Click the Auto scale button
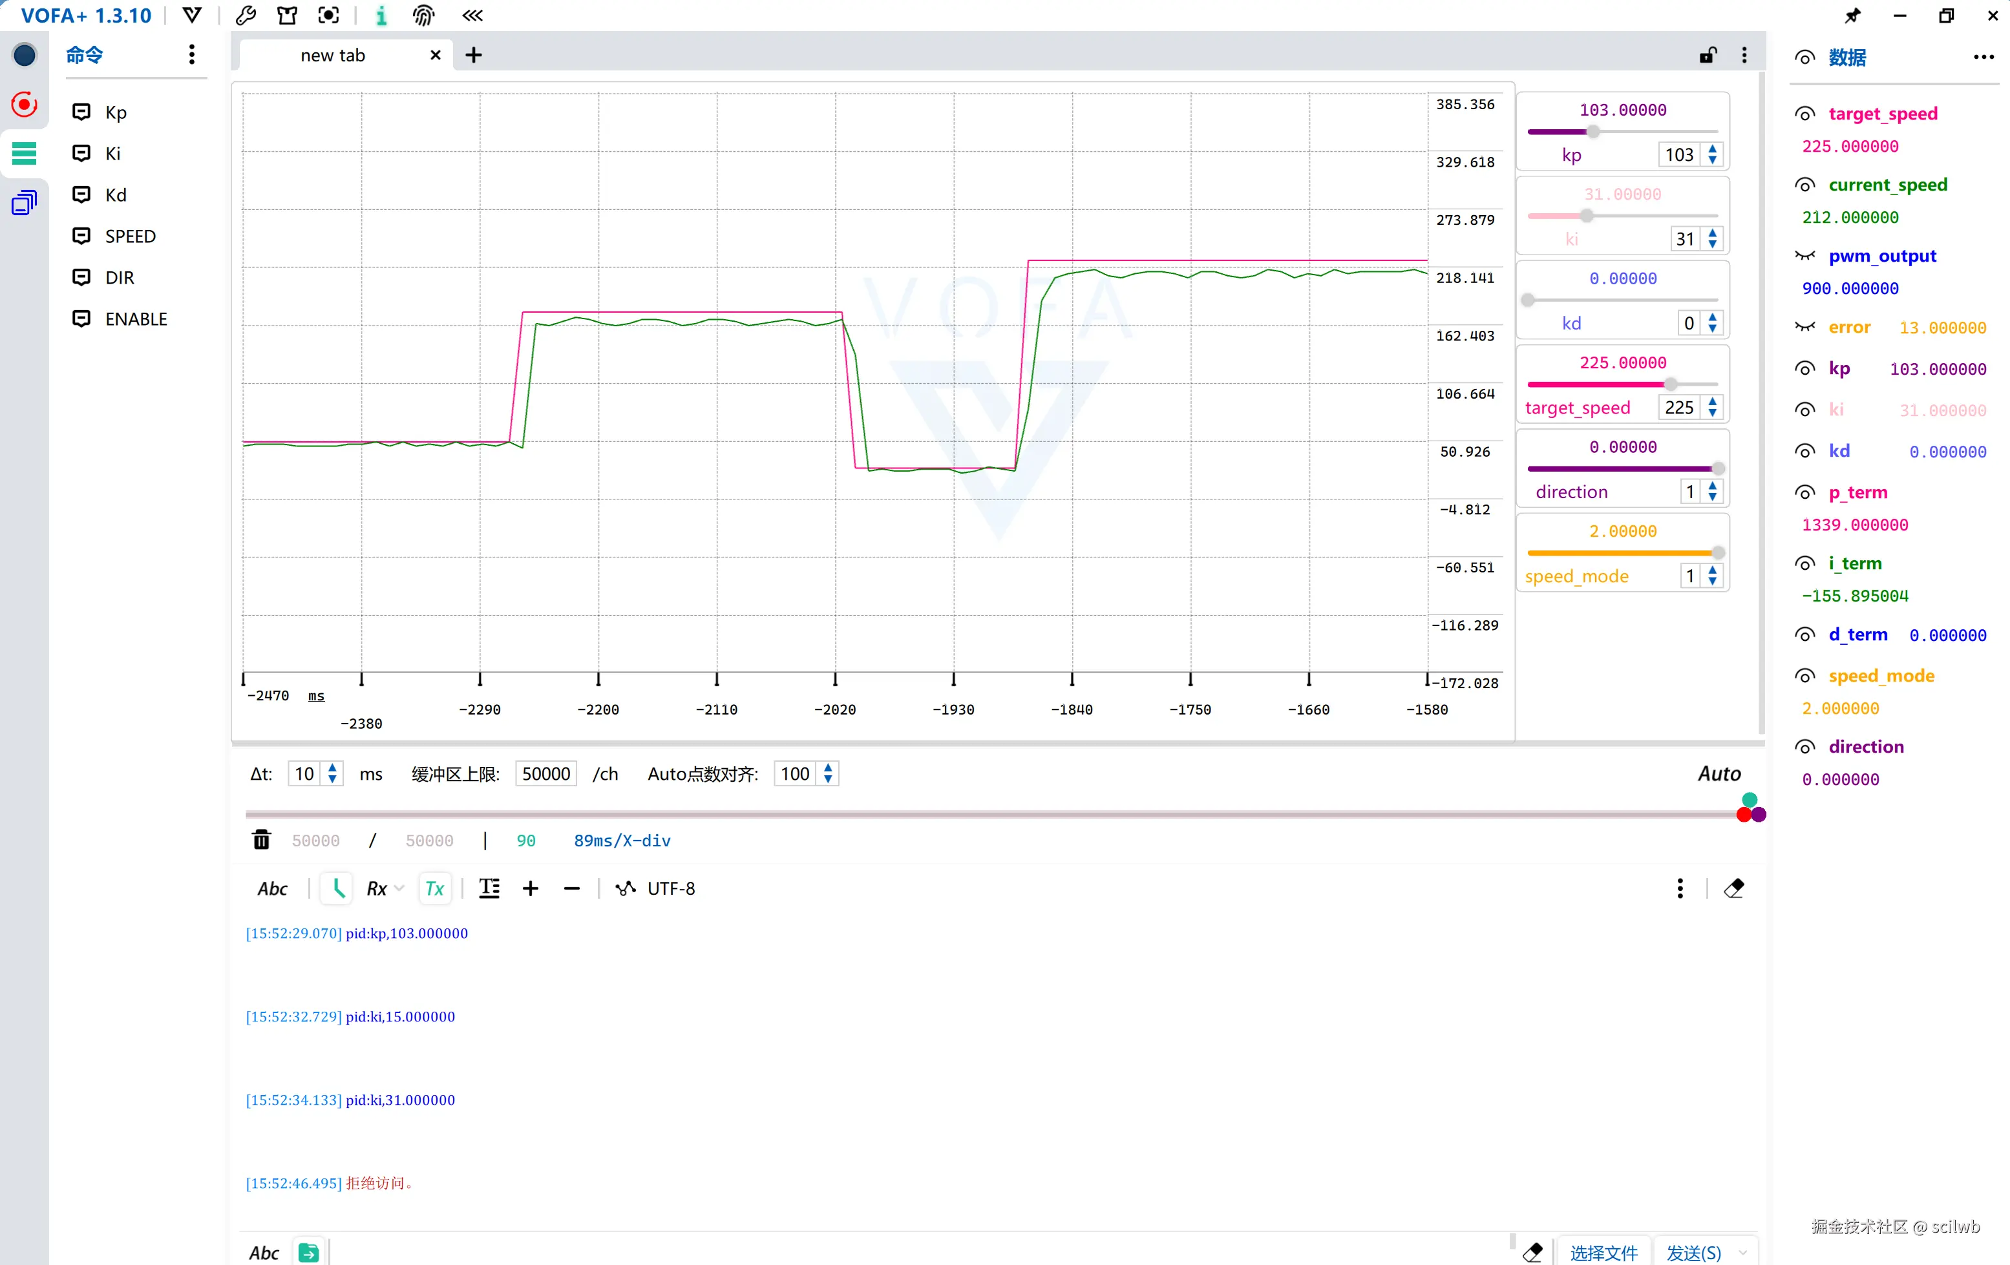This screenshot has height=1265, width=2010. pyautogui.click(x=1719, y=773)
